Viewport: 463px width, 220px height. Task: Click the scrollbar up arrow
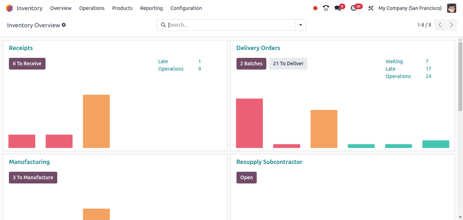pyautogui.click(x=460, y=39)
